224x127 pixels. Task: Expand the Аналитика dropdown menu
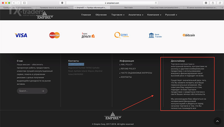coord(136,15)
